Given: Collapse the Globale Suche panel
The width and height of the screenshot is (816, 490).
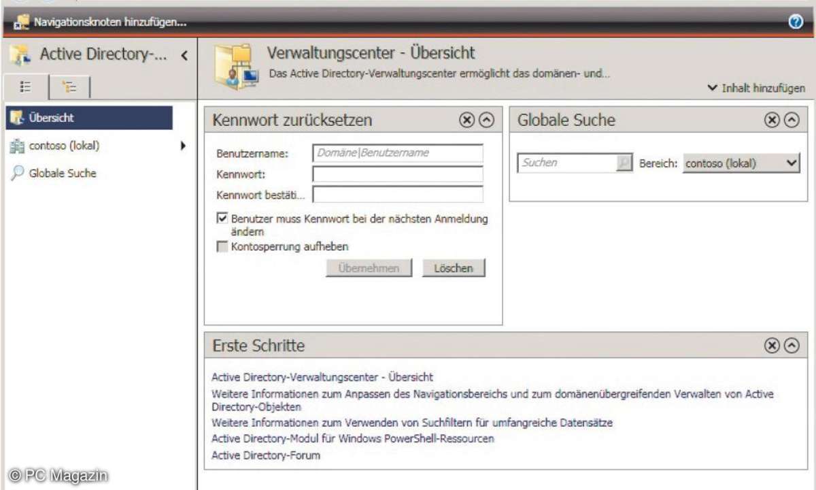Looking at the screenshot, I should (x=792, y=120).
